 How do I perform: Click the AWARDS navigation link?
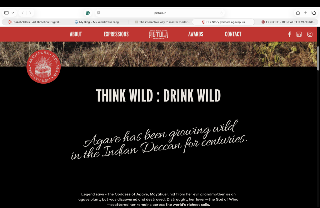tap(196, 34)
